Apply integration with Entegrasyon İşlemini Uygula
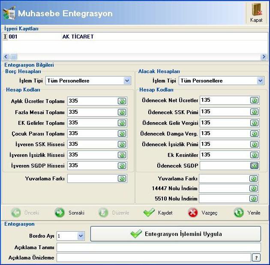 176,234
